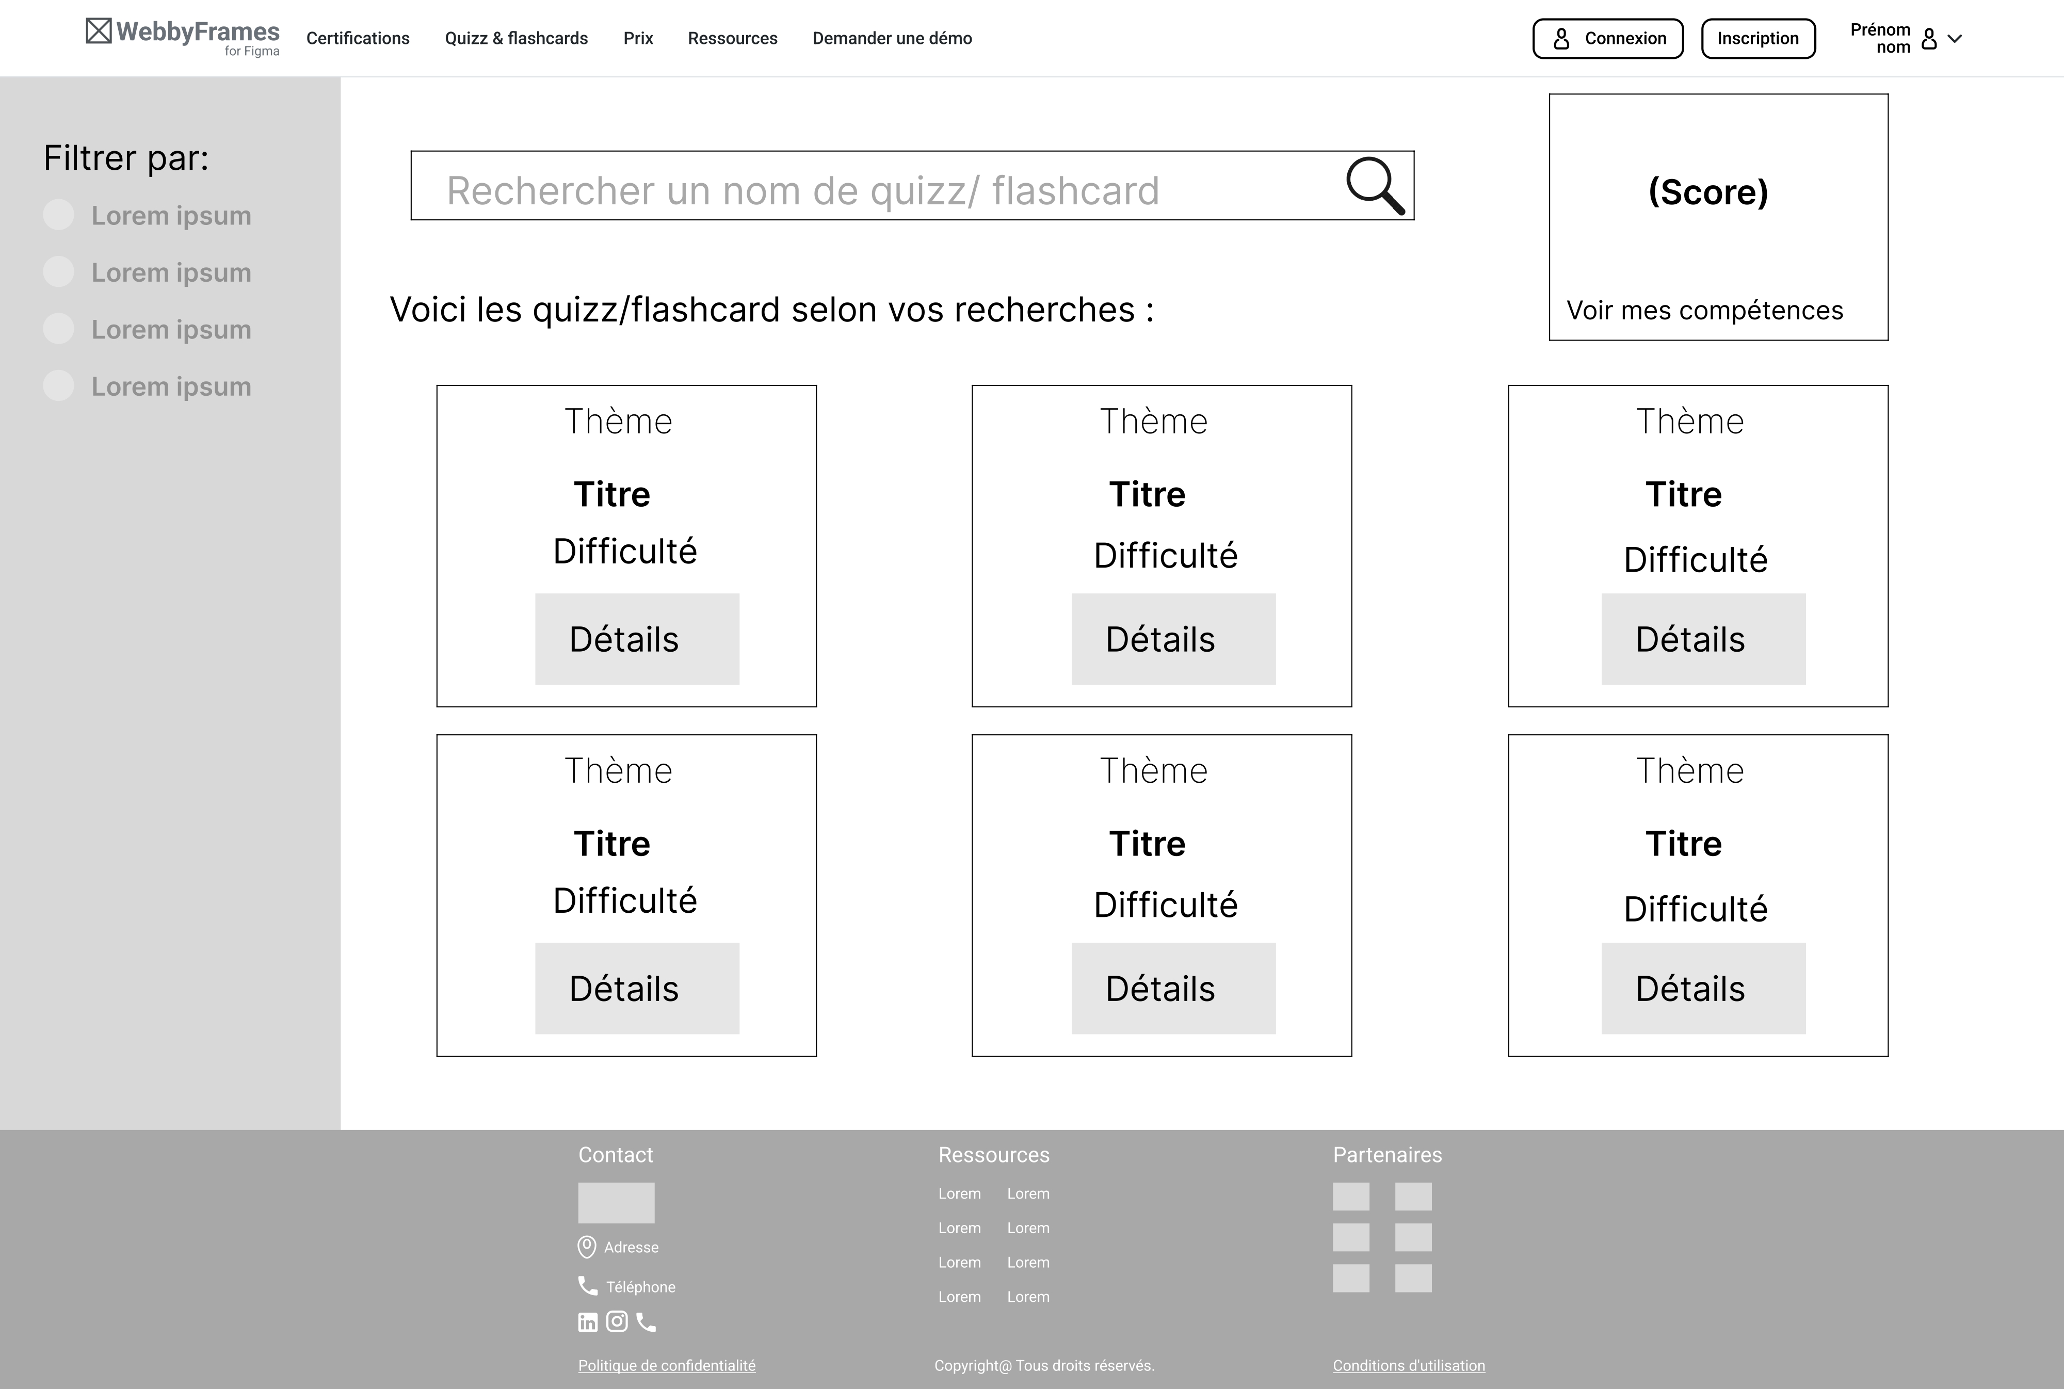
Task: Click the quizz/flashcard search field
Action: point(912,185)
